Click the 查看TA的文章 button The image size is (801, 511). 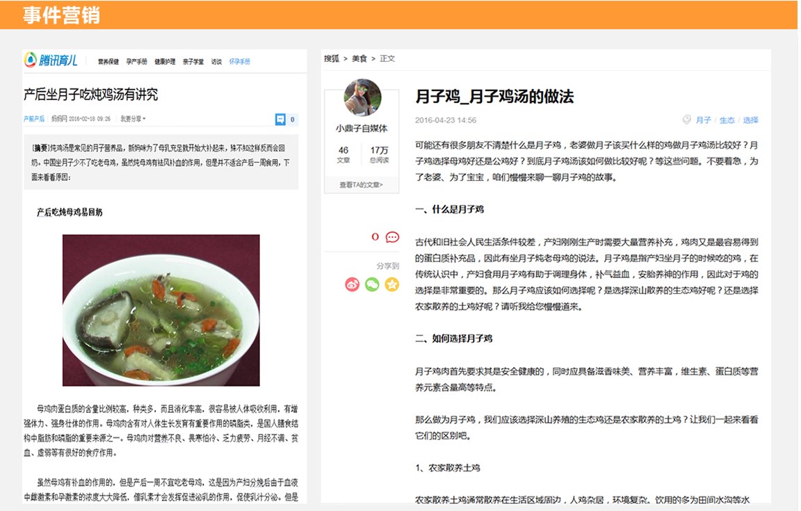click(x=361, y=185)
